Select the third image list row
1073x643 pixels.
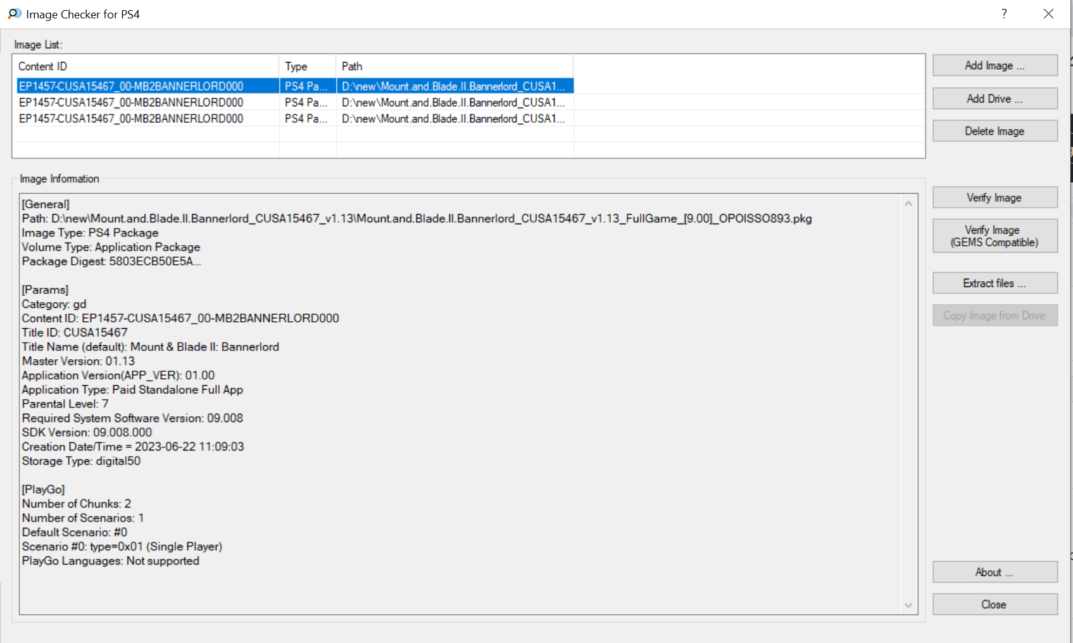[295, 118]
